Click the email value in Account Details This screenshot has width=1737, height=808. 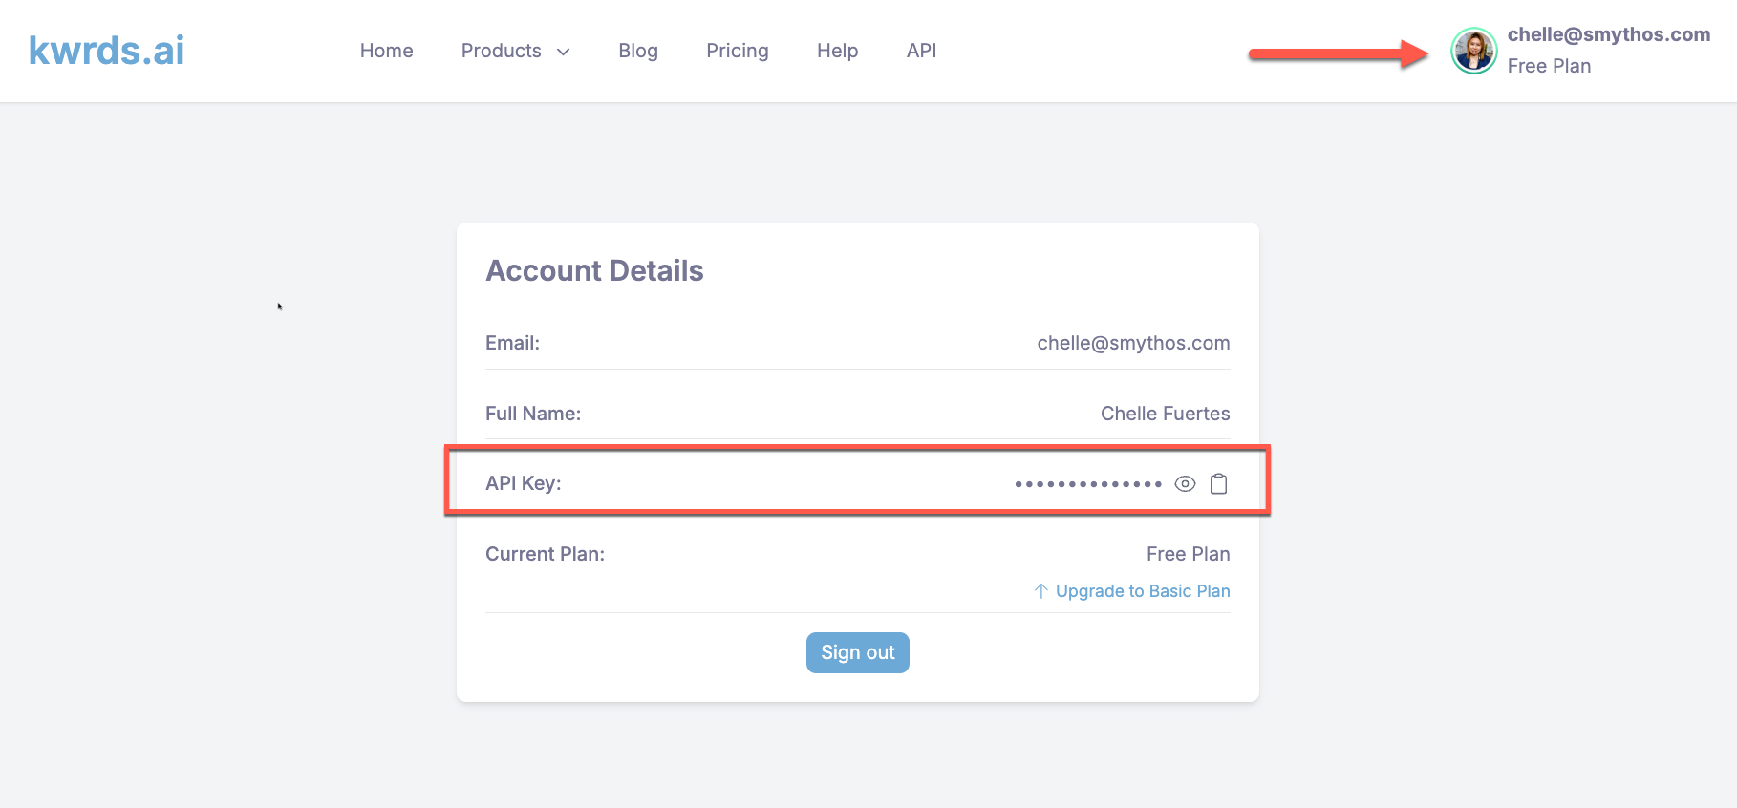pyautogui.click(x=1134, y=343)
